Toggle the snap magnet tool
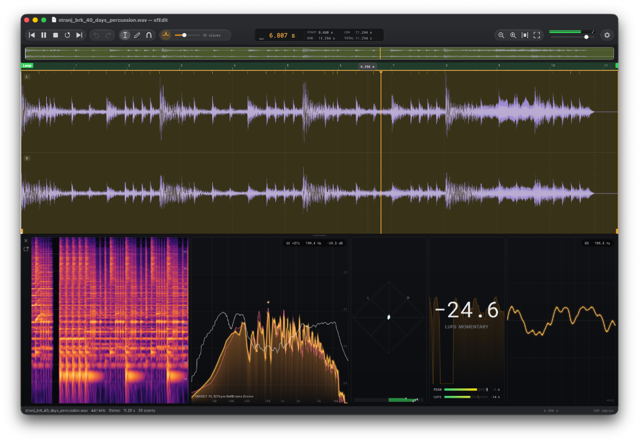This screenshot has height=442, width=639. point(149,36)
